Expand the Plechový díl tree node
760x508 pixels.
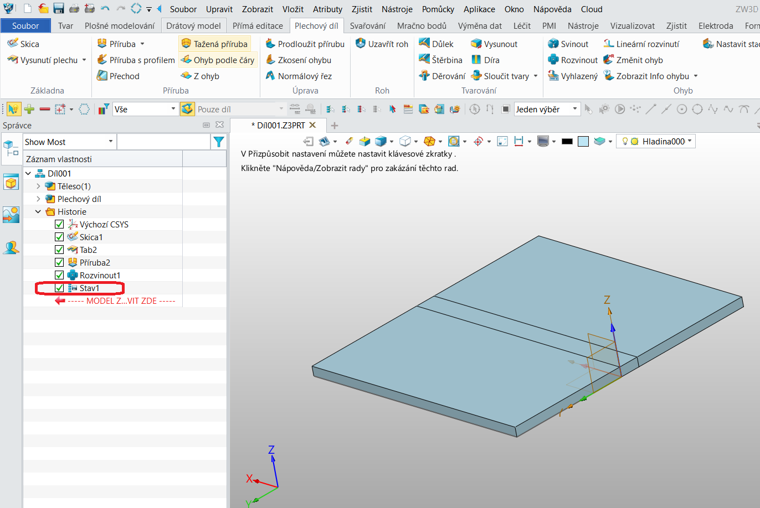pyautogui.click(x=38, y=199)
